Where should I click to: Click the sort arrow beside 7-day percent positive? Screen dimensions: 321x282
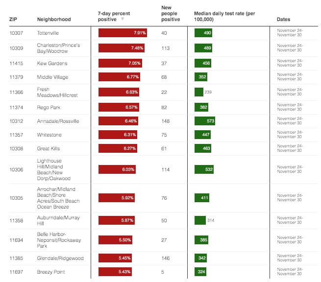tap(123, 20)
